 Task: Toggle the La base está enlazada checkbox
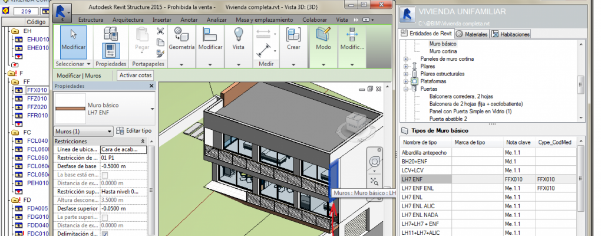tap(105, 175)
